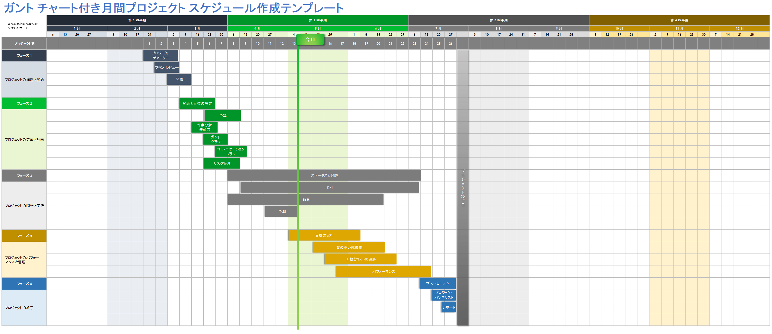
Task: Select the 範囲と目標の設定 task bar
Action: [197, 104]
